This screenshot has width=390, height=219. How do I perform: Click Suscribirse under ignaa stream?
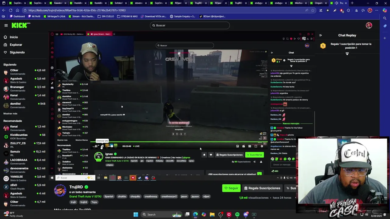(x=255, y=155)
